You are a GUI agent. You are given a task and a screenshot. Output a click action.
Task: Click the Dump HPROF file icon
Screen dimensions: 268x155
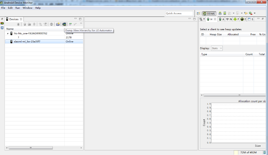point(29,24)
